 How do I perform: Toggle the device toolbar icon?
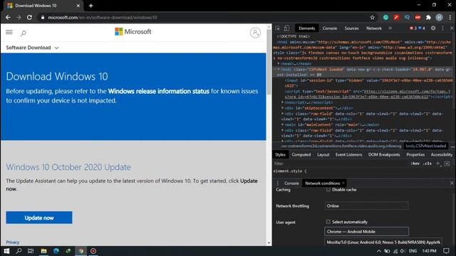point(286,28)
